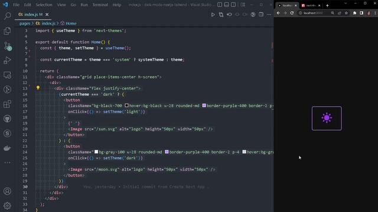
Task: Close the index.js editor tab
Action: [x=47, y=15]
